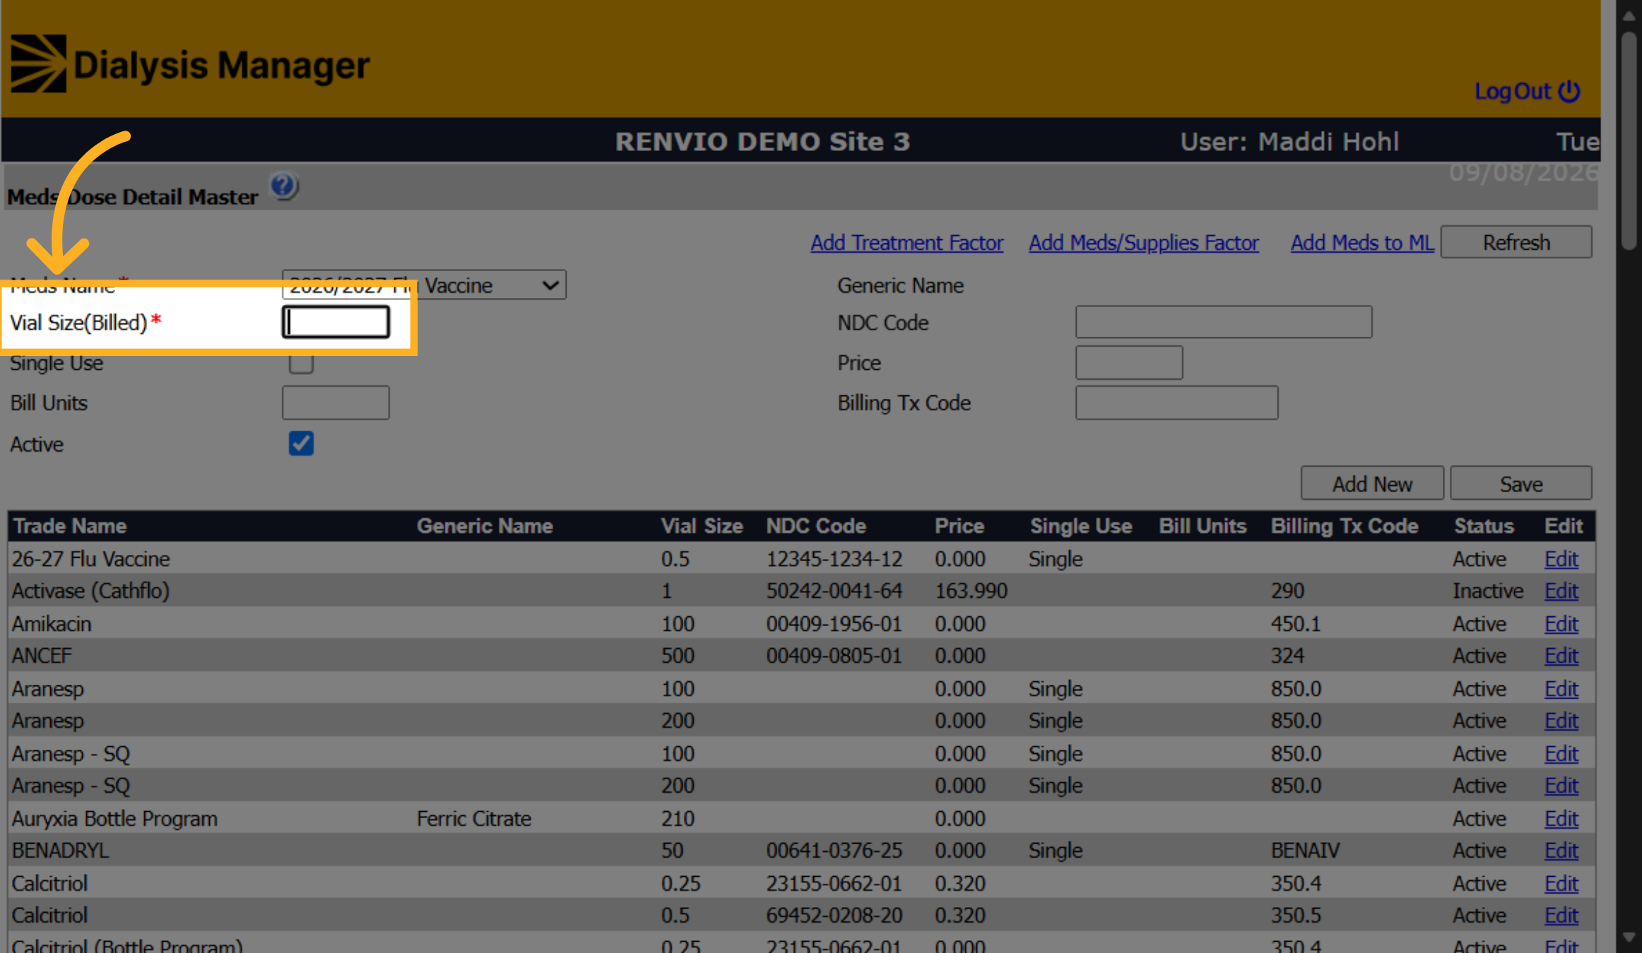Screen dimensions: 1642x953
Task: Select the Inactive status cell
Action: (1488, 591)
